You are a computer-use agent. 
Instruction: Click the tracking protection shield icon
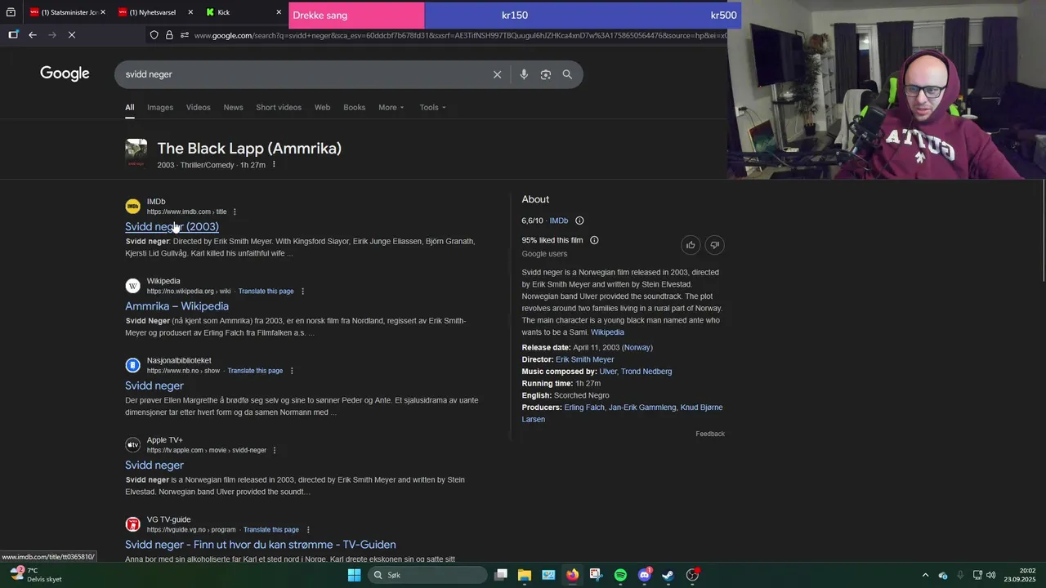154,35
